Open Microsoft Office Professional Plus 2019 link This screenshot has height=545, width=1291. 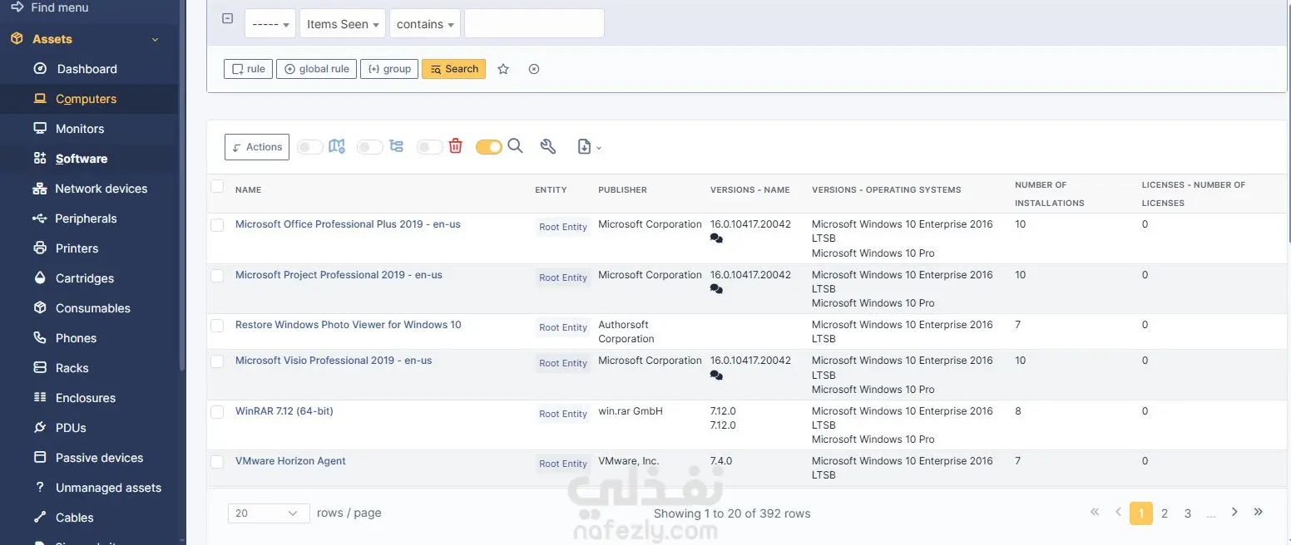tap(348, 224)
